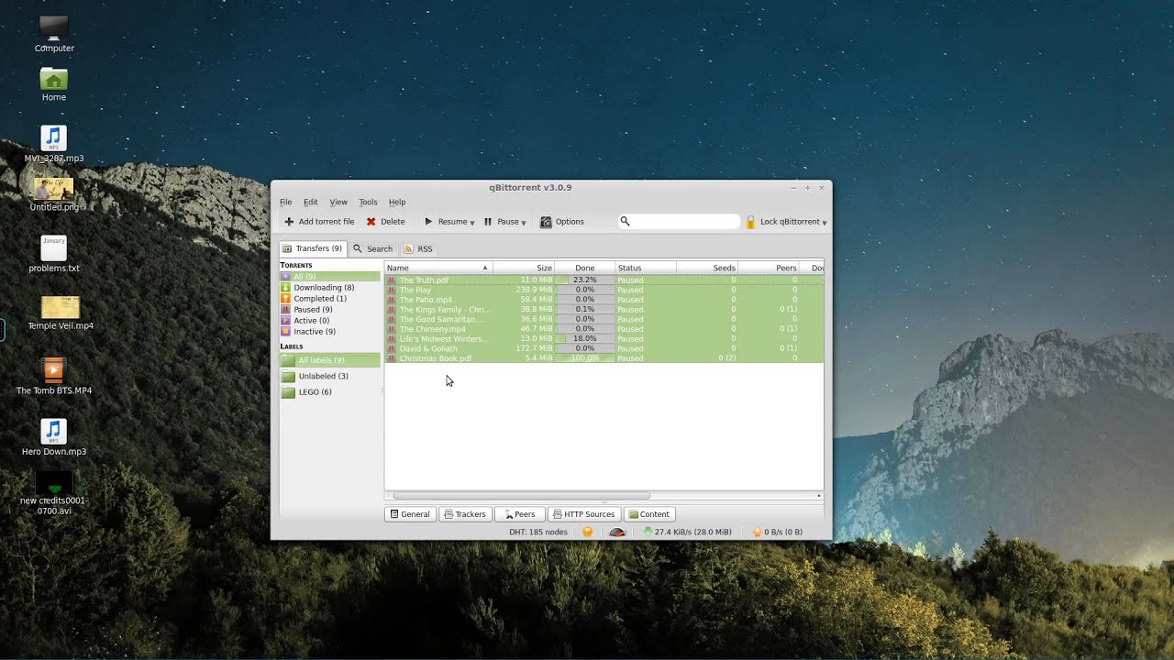Click the padlock Lock qBittorrent icon

[x=750, y=222]
